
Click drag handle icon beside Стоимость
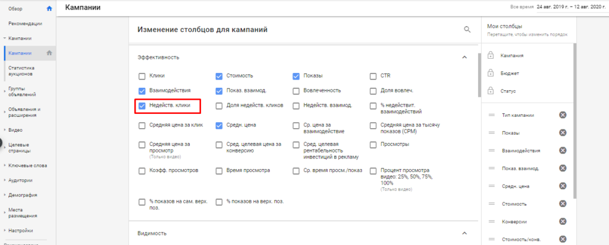[x=491, y=203]
